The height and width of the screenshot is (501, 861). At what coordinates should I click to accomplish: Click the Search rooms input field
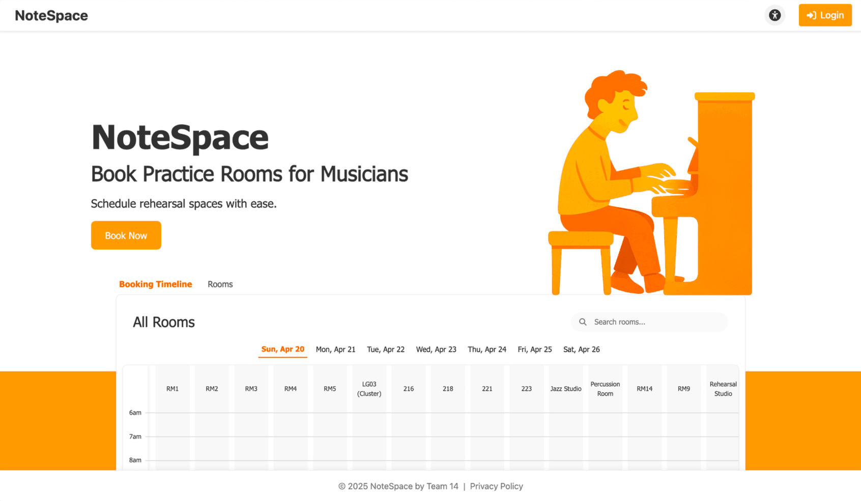tap(656, 322)
